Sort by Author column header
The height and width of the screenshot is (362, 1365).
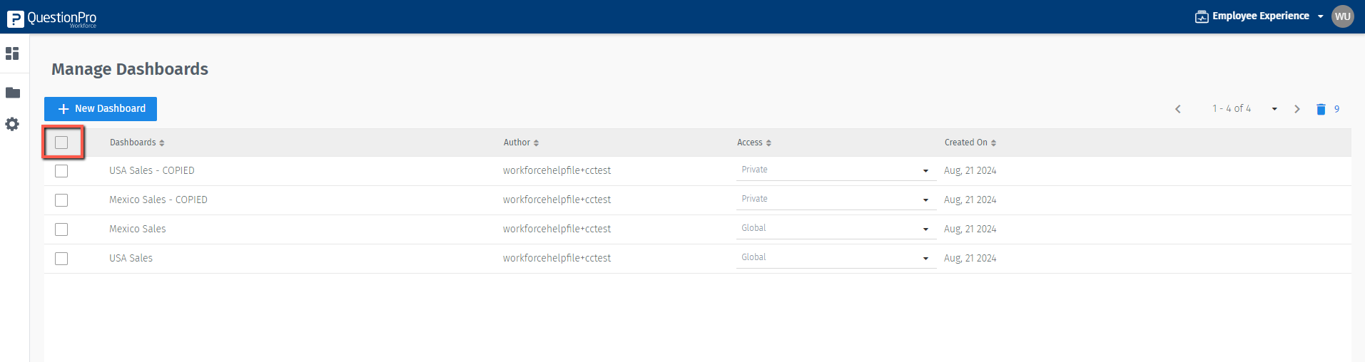521,143
